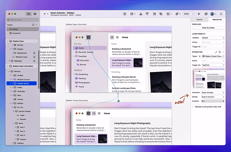Click the add page plus icon
Viewport: 231px width, 152px height.
pyautogui.click(x=33, y=25)
